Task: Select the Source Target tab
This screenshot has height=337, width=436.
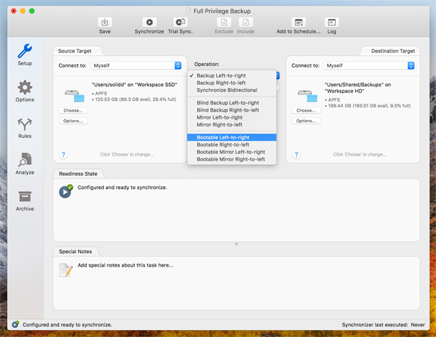Action: pos(75,51)
